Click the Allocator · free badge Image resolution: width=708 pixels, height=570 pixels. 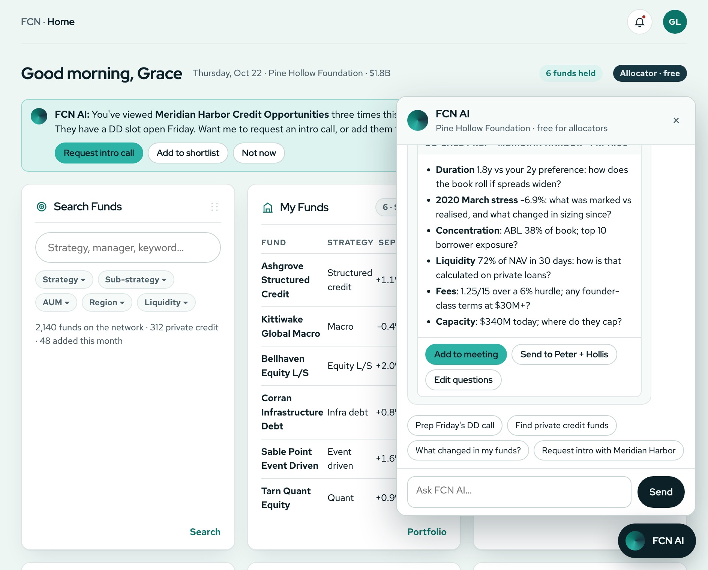coord(649,73)
